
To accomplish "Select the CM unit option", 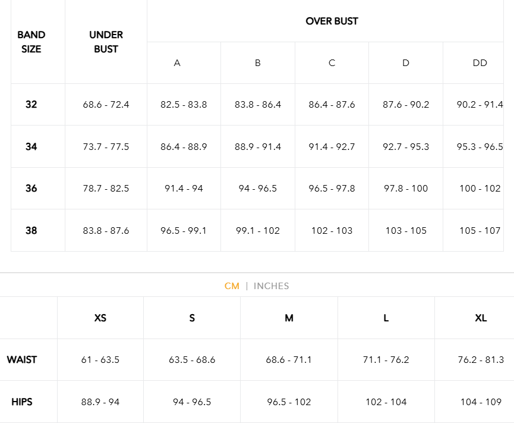I will (232, 286).
